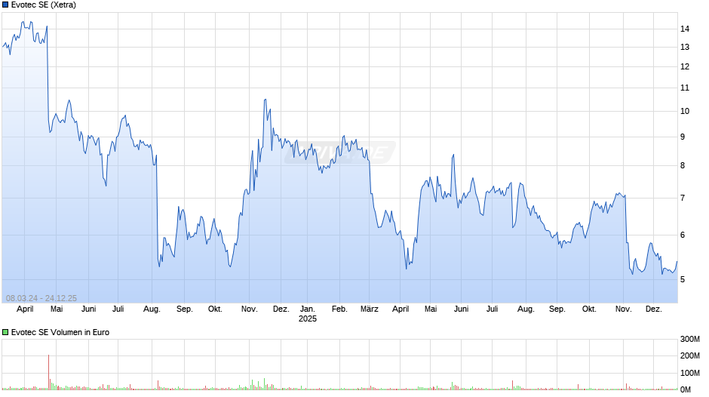This screenshot has height=397, width=709.
Task: Click the 'April' label before 'Jan. 2025'
Action: [x=25, y=309]
